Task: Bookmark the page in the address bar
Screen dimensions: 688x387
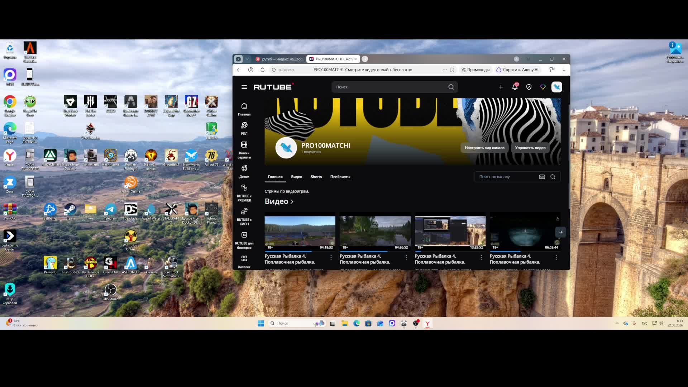Action: [452, 70]
